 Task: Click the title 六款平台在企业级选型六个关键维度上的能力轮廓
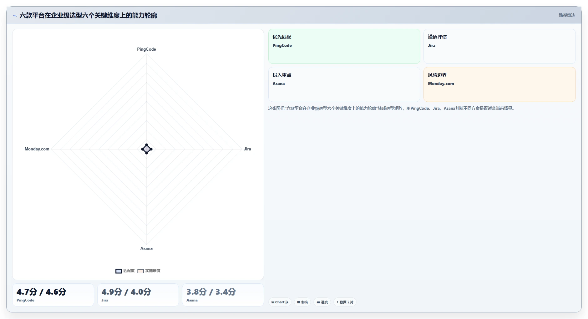(88, 15)
